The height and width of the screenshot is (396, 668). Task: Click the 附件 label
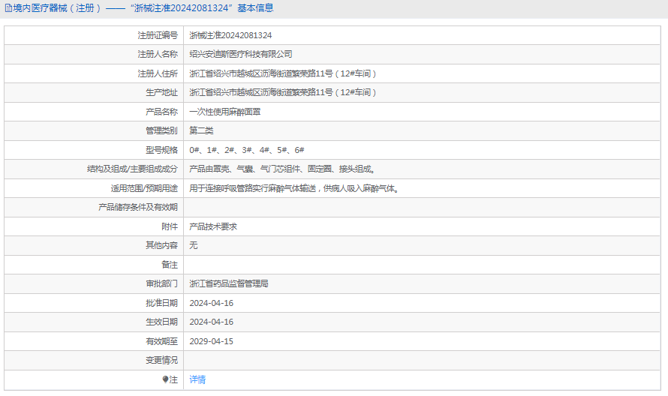pyautogui.click(x=170, y=226)
